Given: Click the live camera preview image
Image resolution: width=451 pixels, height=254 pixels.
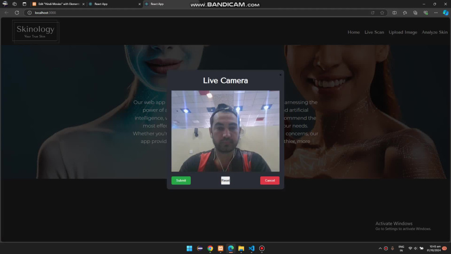Looking at the screenshot, I should 225,131.
